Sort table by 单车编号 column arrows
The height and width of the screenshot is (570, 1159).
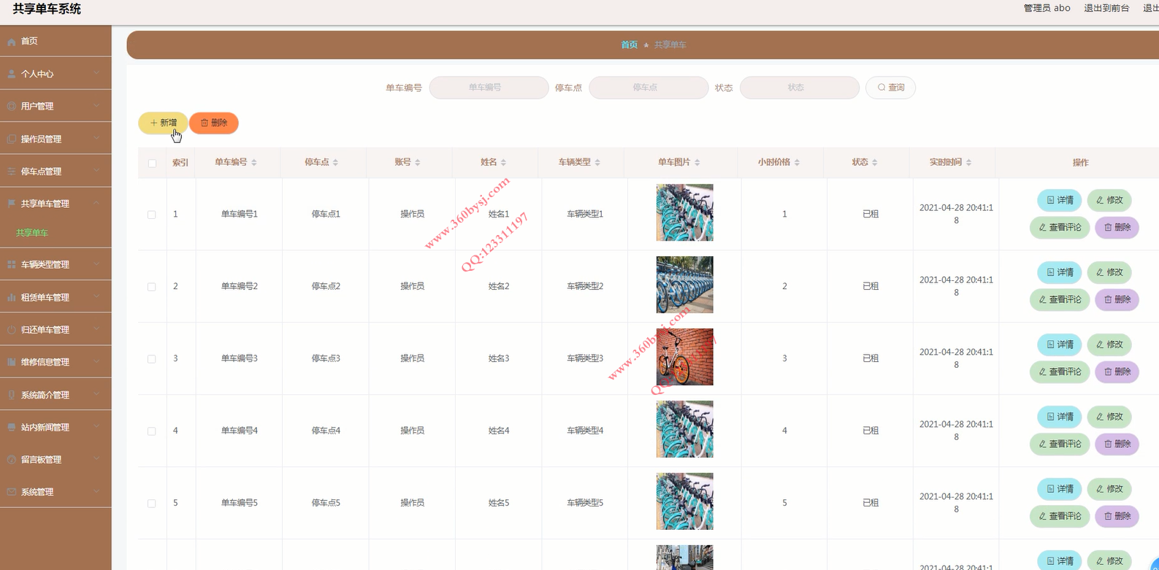[x=254, y=163]
